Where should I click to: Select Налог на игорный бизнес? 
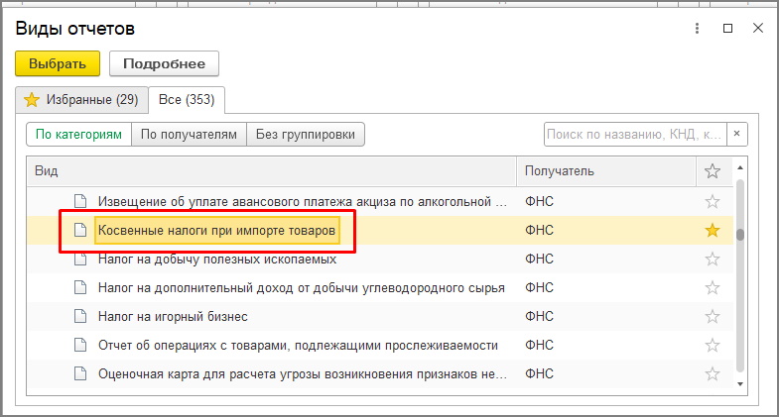(173, 316)
